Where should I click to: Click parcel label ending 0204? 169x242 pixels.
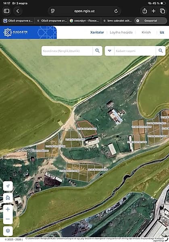tap(157, 136)
